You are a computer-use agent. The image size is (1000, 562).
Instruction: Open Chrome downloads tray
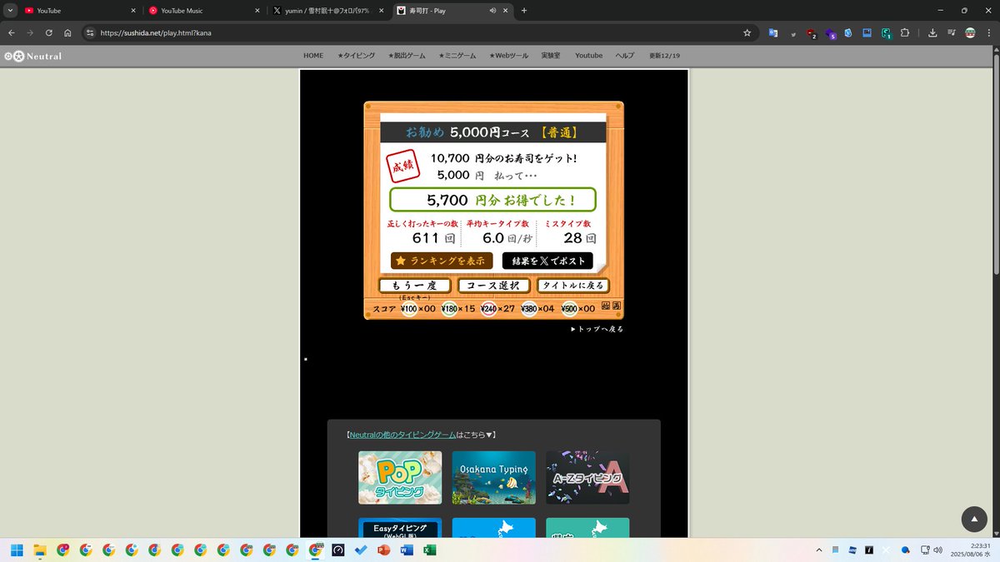point(932,32)
